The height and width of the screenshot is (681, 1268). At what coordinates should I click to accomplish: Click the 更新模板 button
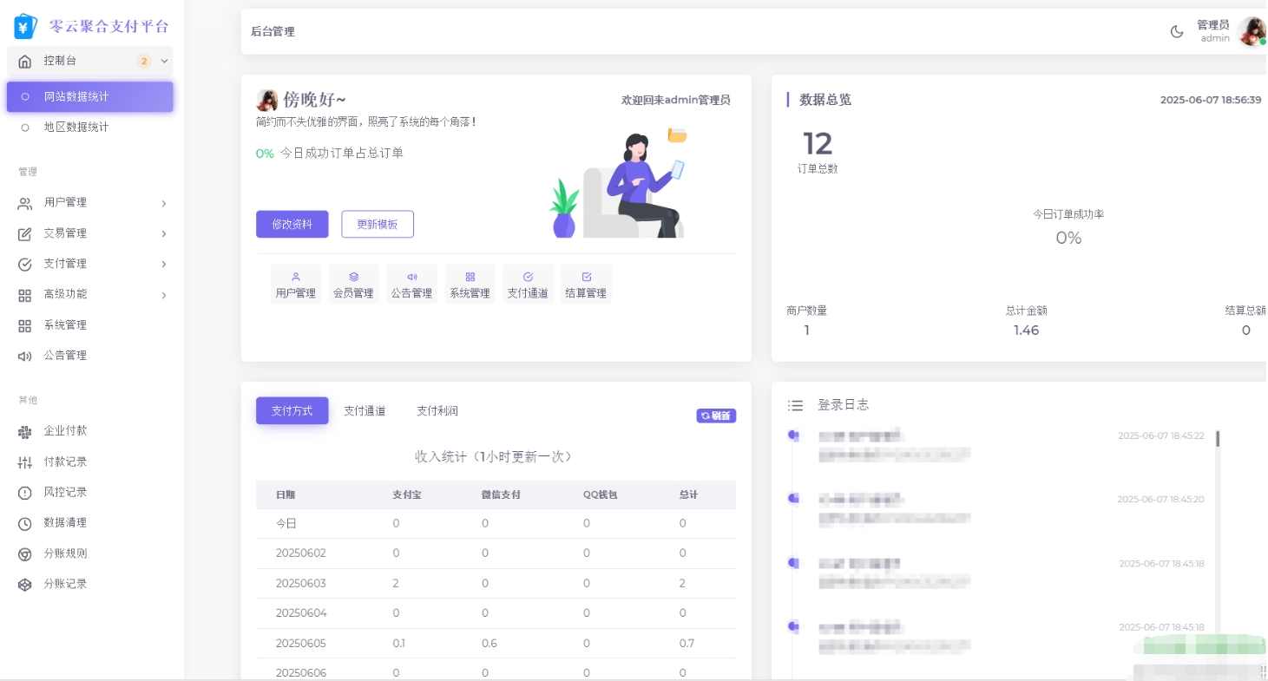click(378, 224)
